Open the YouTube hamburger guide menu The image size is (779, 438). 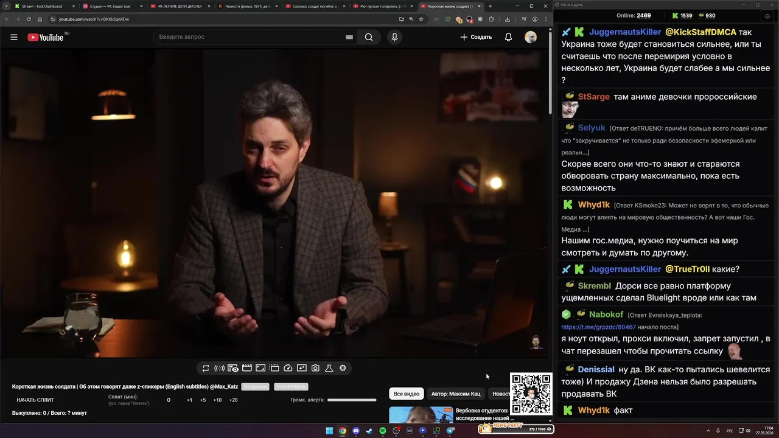click(13, 37)
